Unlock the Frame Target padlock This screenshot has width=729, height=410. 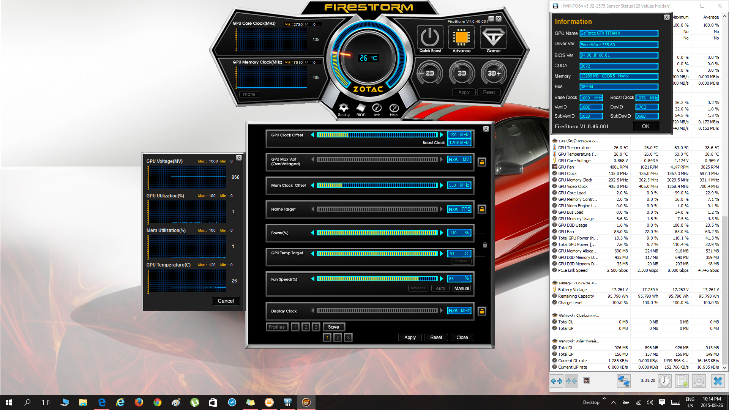coord(482,209)
